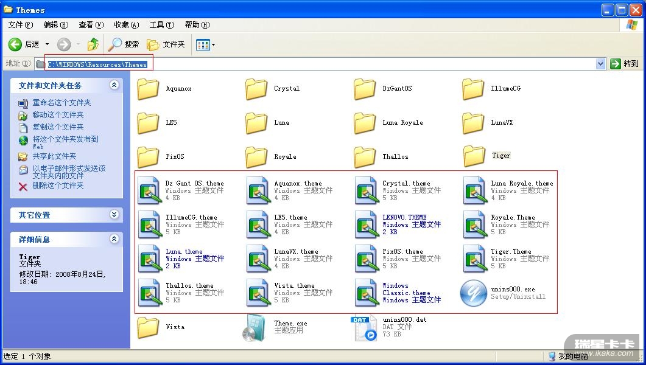The width and height of the screenshot is (646, 365).
Task: Open the Aquanox folder
Action: (x=164, y=89)
